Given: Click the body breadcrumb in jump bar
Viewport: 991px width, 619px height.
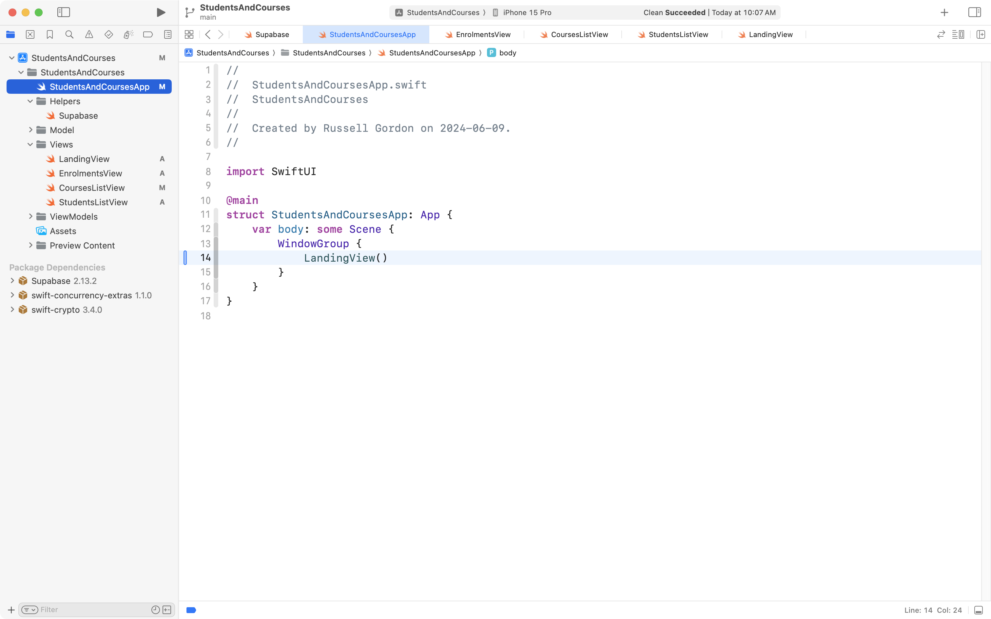Looking at the screenshot, I should point(507,53).
